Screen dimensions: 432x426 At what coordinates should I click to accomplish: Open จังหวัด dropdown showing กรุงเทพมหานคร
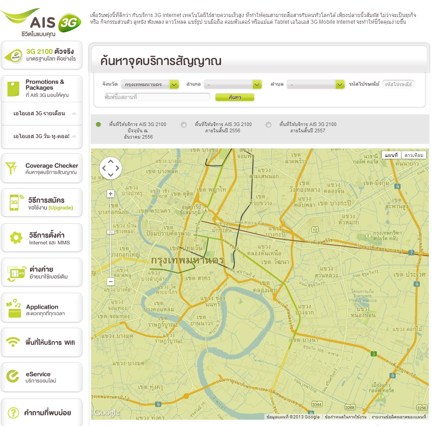pyautogui.click(x=150, y=84)
